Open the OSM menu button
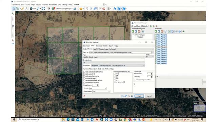Viewport: 217px width, 122px height. (76, 5)
